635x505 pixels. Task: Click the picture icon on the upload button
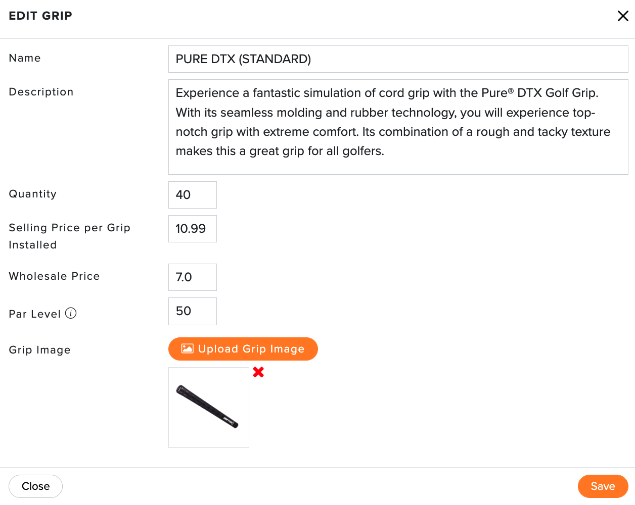pos(188,348)
